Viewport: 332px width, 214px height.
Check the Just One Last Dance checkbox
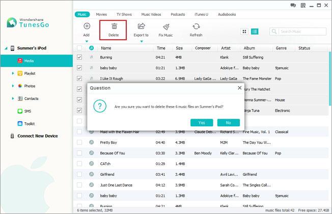[79, 185]
